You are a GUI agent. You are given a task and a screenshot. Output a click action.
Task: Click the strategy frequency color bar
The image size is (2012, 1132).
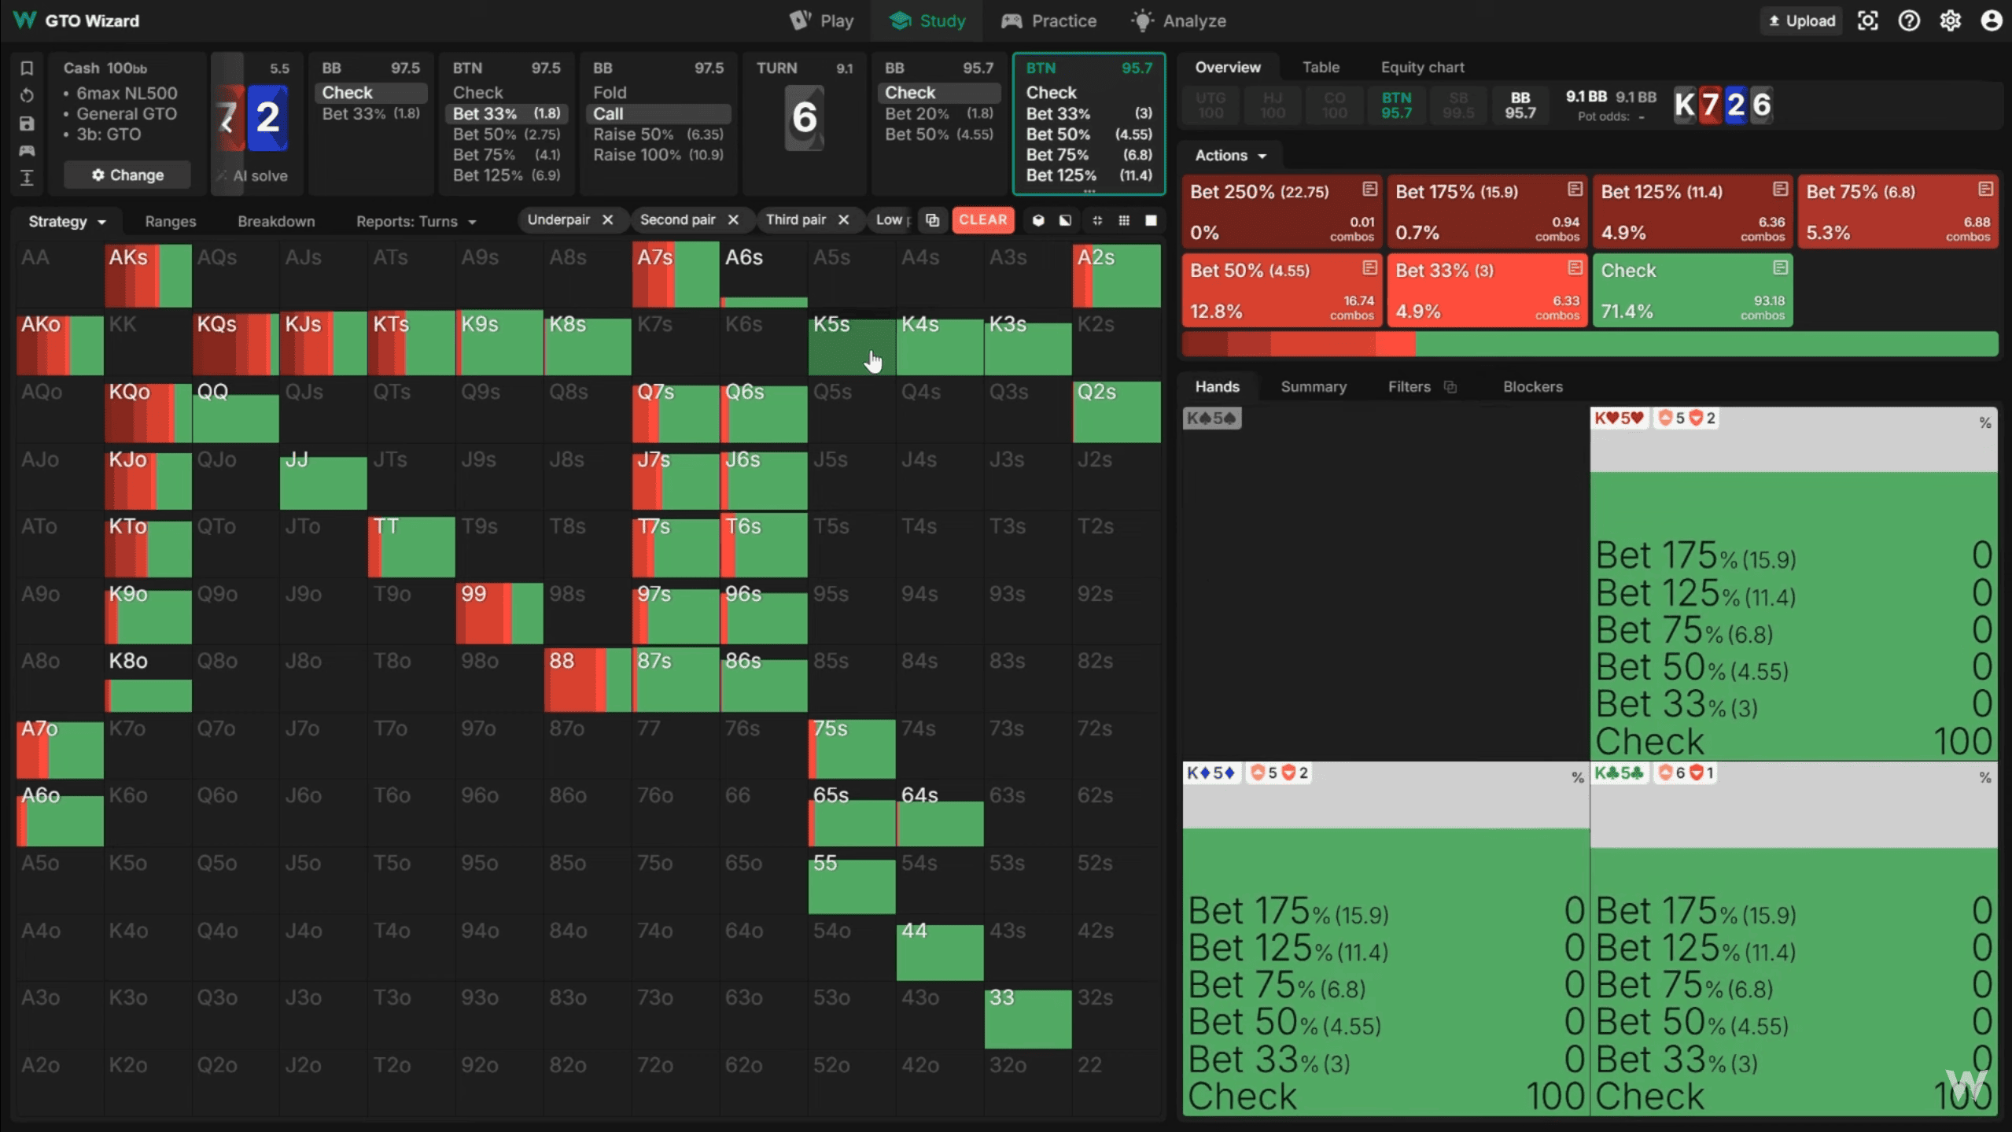coord(1589,344)
